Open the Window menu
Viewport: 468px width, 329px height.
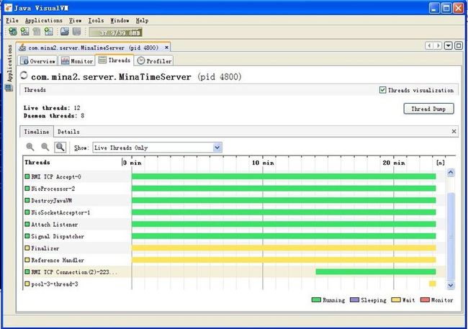(x=120, y=20)
